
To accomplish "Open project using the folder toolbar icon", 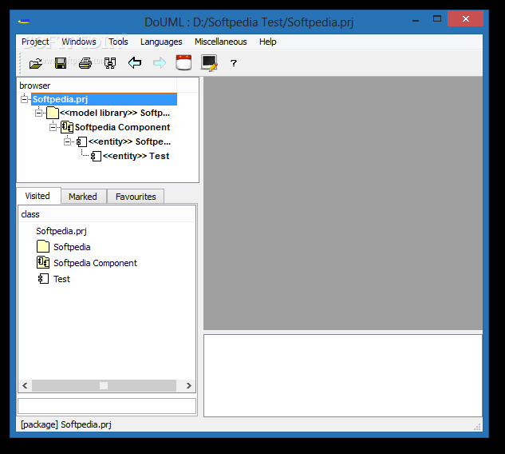I will (x=36, y=63).
